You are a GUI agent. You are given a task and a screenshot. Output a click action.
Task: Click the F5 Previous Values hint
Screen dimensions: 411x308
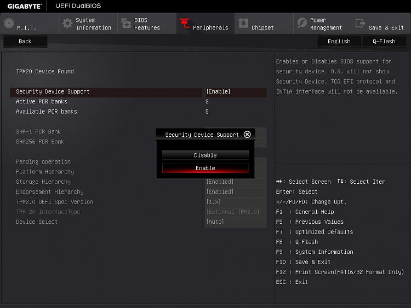(x=310, y=222)
